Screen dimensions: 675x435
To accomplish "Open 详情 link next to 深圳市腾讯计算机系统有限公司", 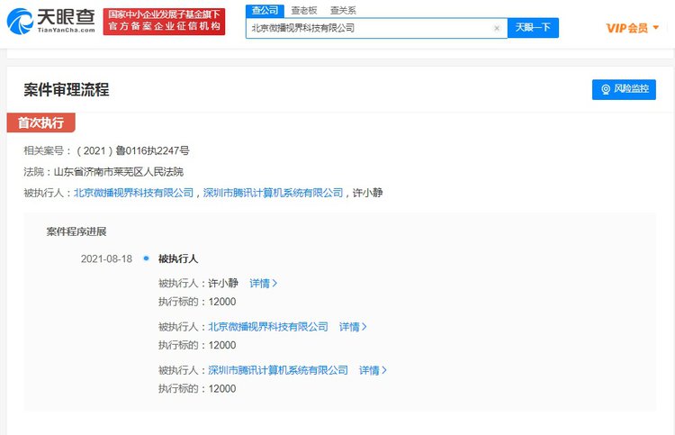I will tap(373, 370).
